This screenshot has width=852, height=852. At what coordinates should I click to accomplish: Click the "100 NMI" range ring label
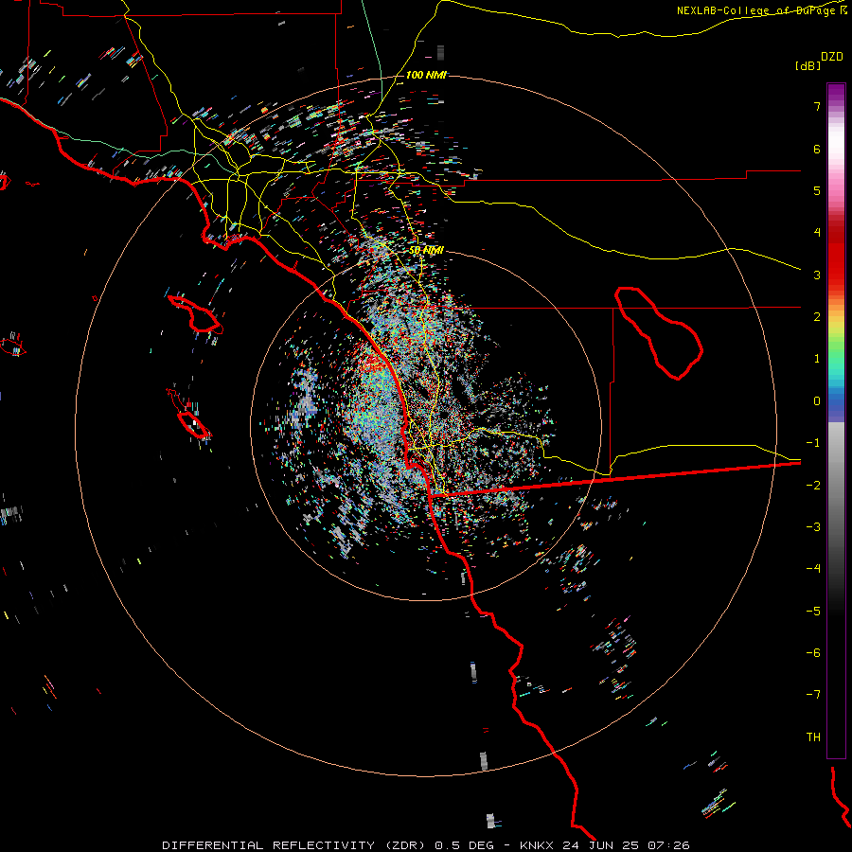[426, 75]
